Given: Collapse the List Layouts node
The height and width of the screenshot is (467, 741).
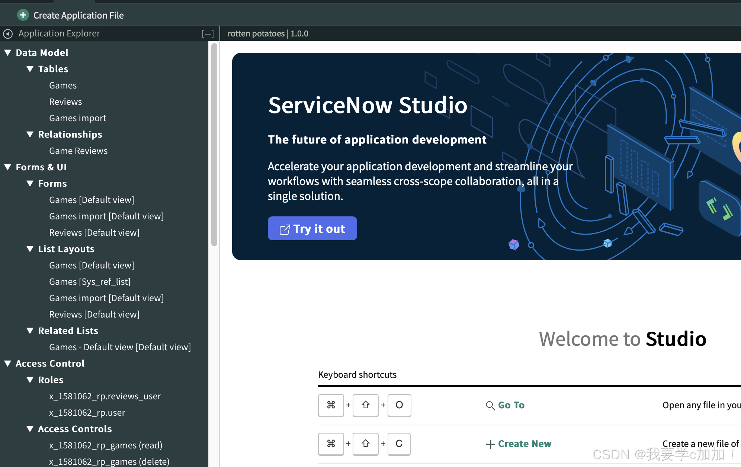Looking at the screenshot, I should [30, 249].
